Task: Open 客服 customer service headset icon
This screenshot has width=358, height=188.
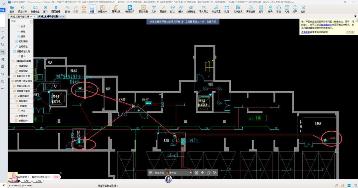Action: pos(278,9)
